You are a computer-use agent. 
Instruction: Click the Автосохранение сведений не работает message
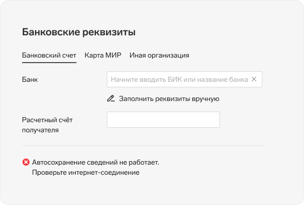[x=95, y=162]
